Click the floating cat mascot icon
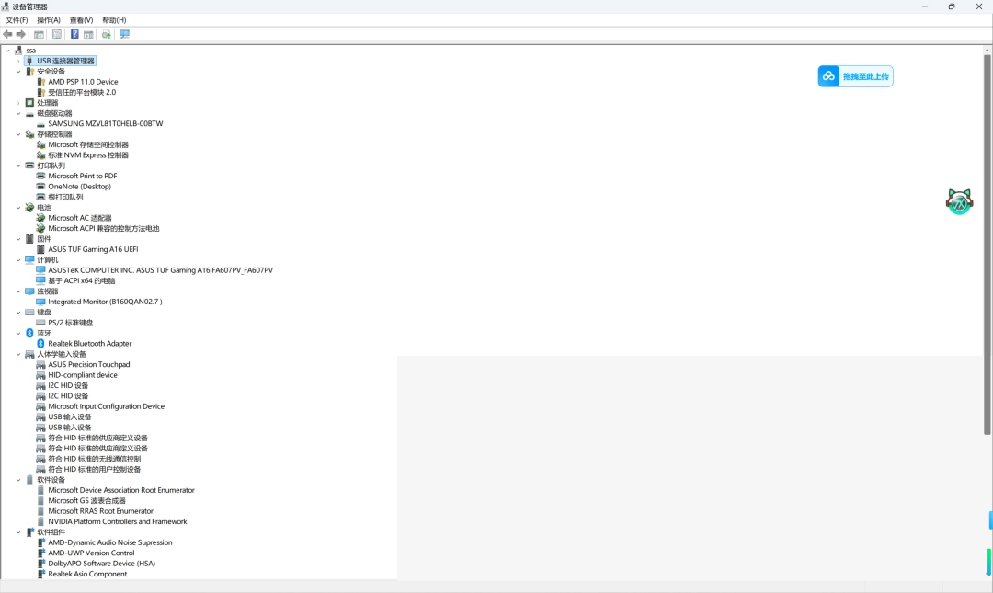Viewport: 993px width, 593px height. click(959, 202)
